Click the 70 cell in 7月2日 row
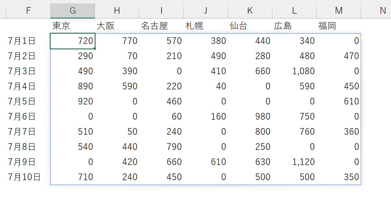The image size is (391, 212). click(x=117, y=56)
